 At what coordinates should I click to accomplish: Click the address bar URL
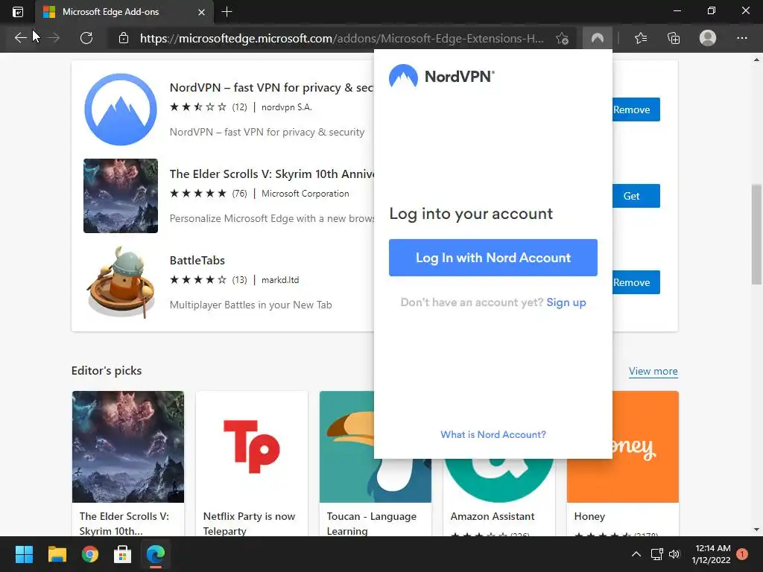point(341,39)
